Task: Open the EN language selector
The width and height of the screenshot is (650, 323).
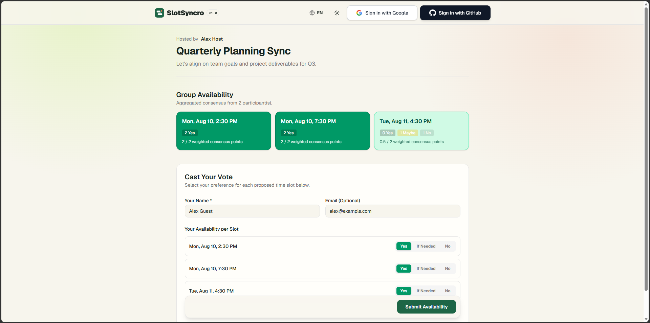Action: click(316, 13)
